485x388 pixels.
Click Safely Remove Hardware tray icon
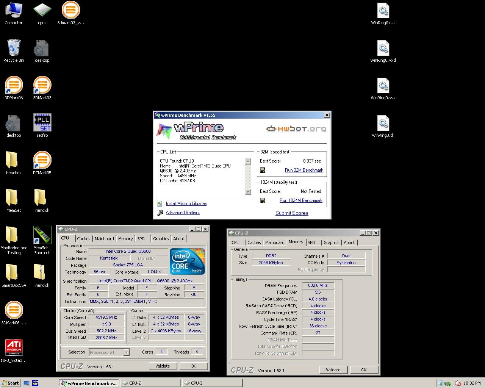pos(447,383)
